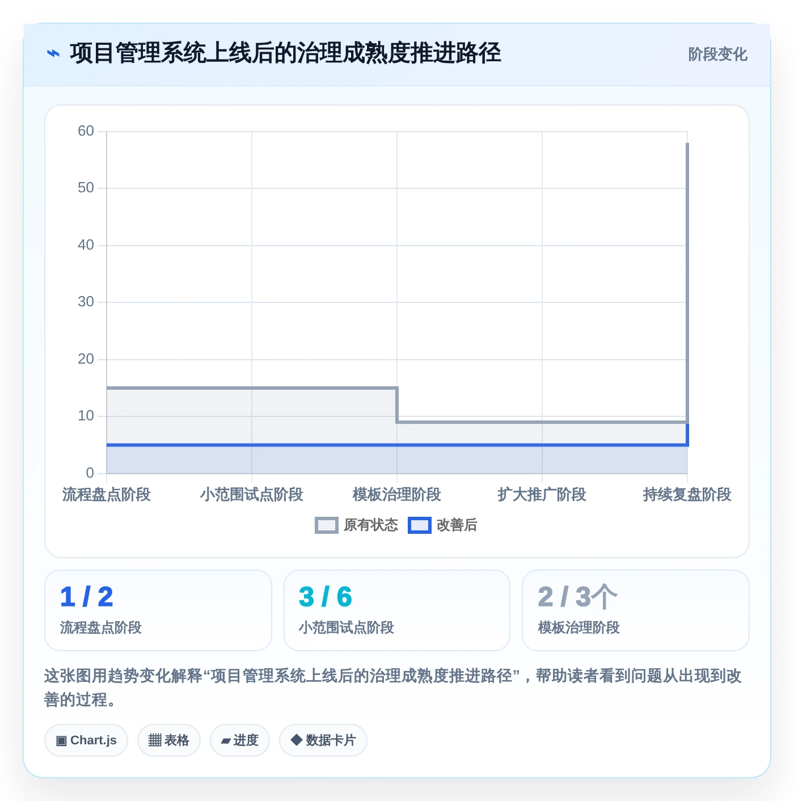Click the lightning icon beside the title

(53, 54)
